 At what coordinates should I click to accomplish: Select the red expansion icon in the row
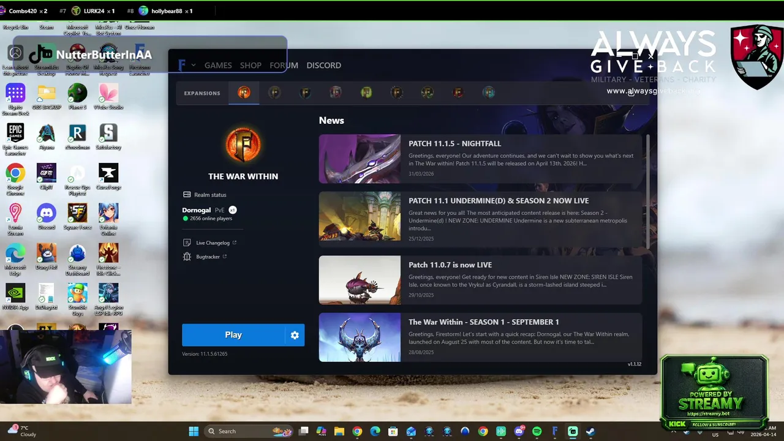(x=458, y=92)
